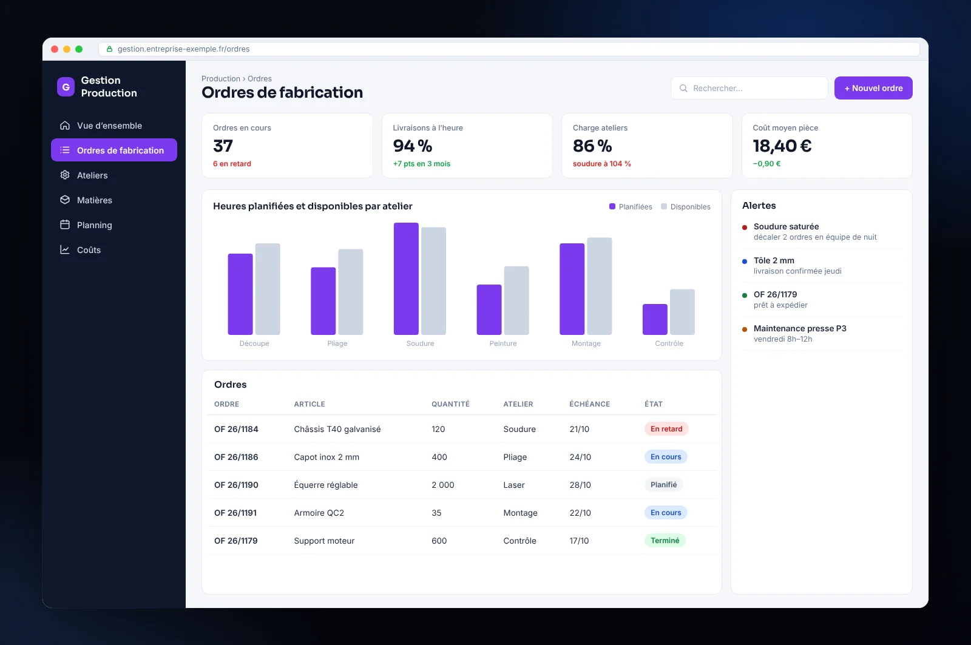Focus the Rechercher search field
This screenshot has width=971, height=645.
(749, 88)
